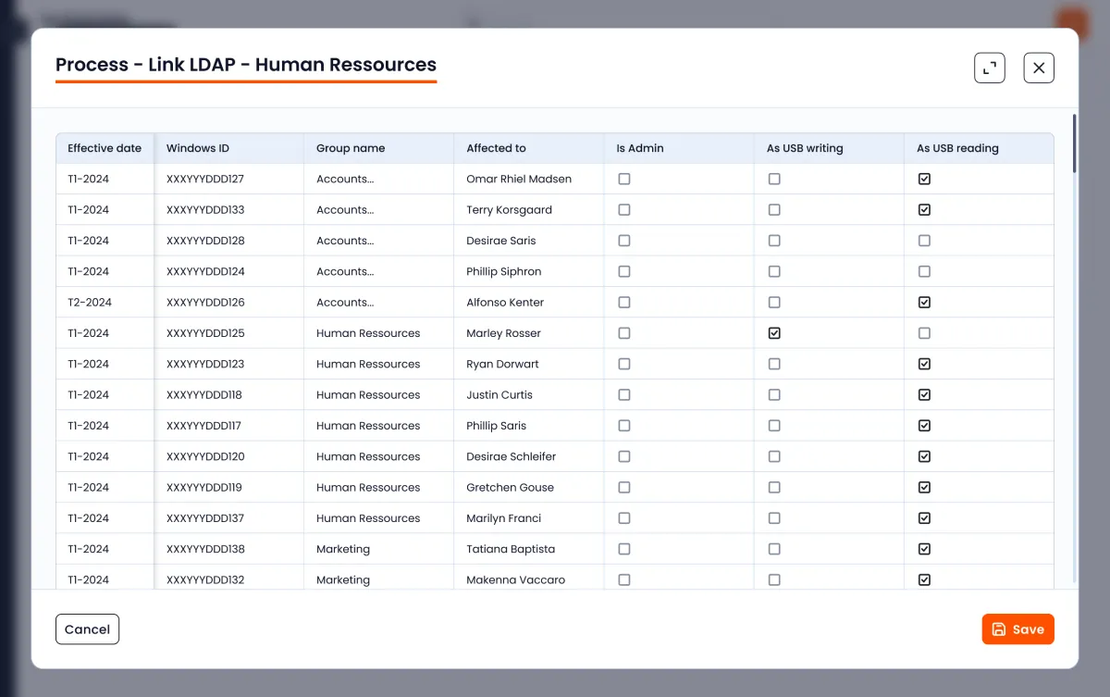1110x697 pixels.
Task: Click the Affected to column header
Action: [496, 148]
